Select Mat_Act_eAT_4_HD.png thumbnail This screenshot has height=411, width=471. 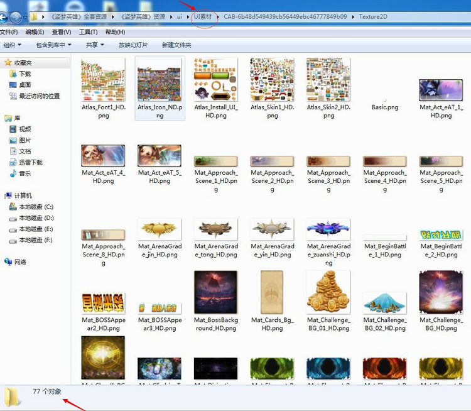click(103, 155)
